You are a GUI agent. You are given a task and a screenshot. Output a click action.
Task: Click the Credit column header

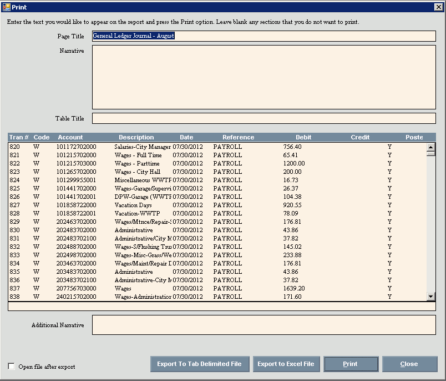(360, 137)
